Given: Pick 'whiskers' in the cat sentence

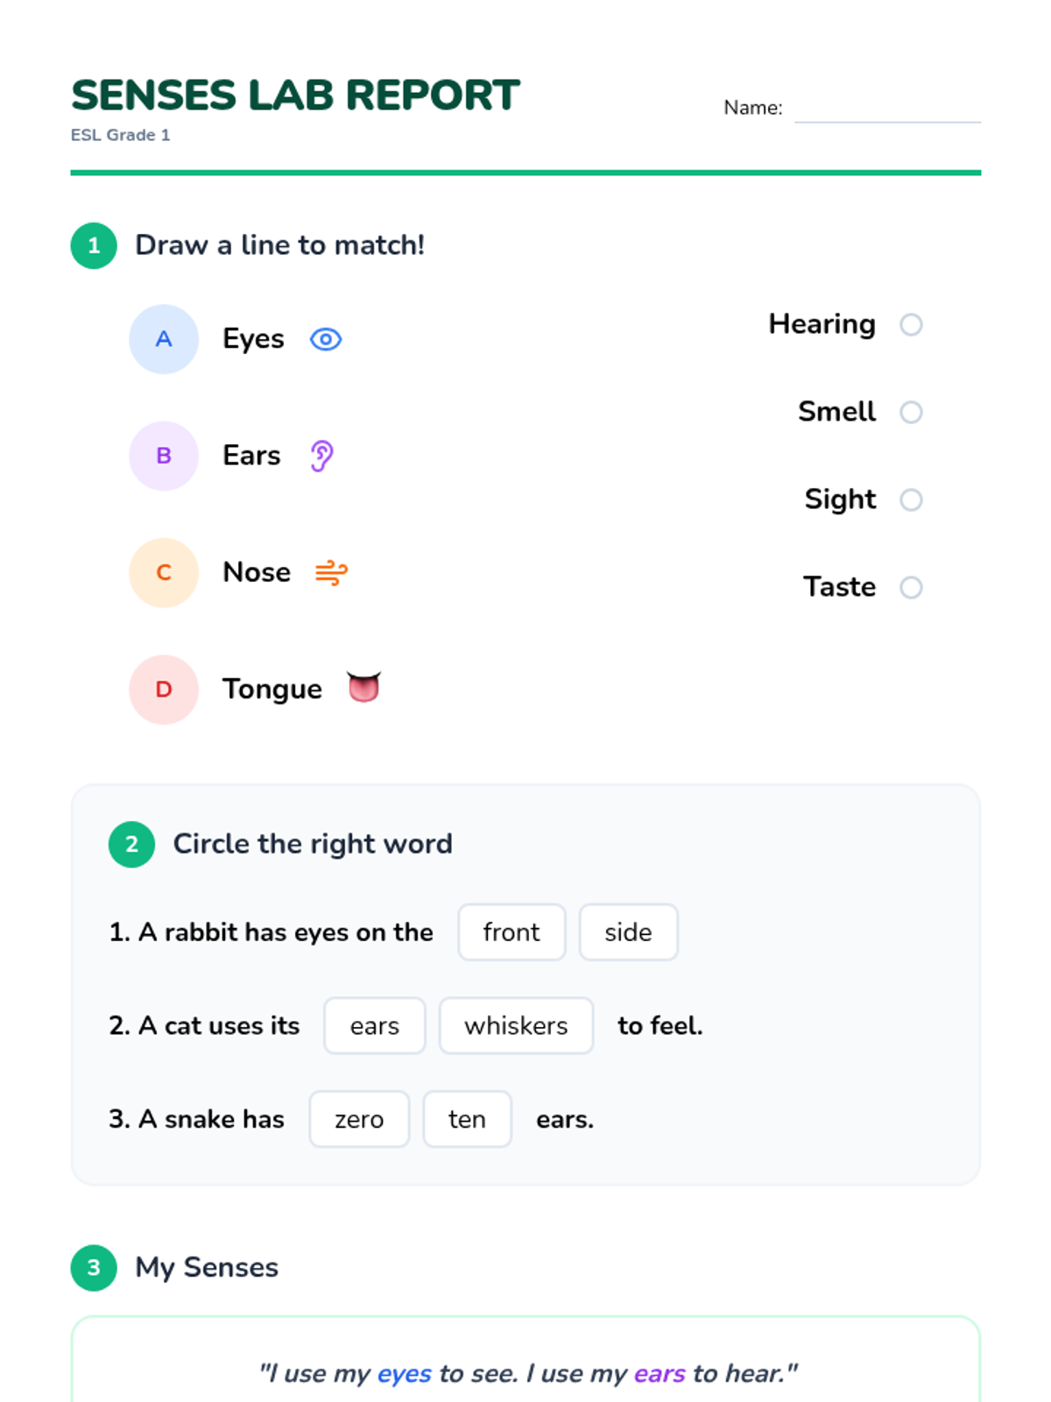Looking at the screenshot, I should click(x=516, y=1025).
